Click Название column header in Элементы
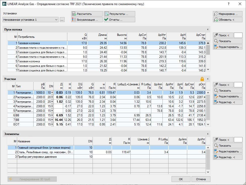 pyautogui.click(x=45, y=141)
